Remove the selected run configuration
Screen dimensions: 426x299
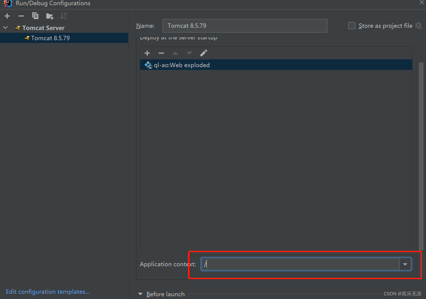(21, 16)
